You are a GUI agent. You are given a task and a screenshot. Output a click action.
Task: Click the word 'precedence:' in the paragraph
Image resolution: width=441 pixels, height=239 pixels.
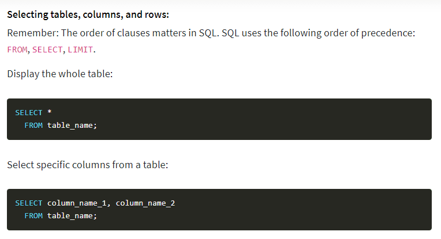388,33
